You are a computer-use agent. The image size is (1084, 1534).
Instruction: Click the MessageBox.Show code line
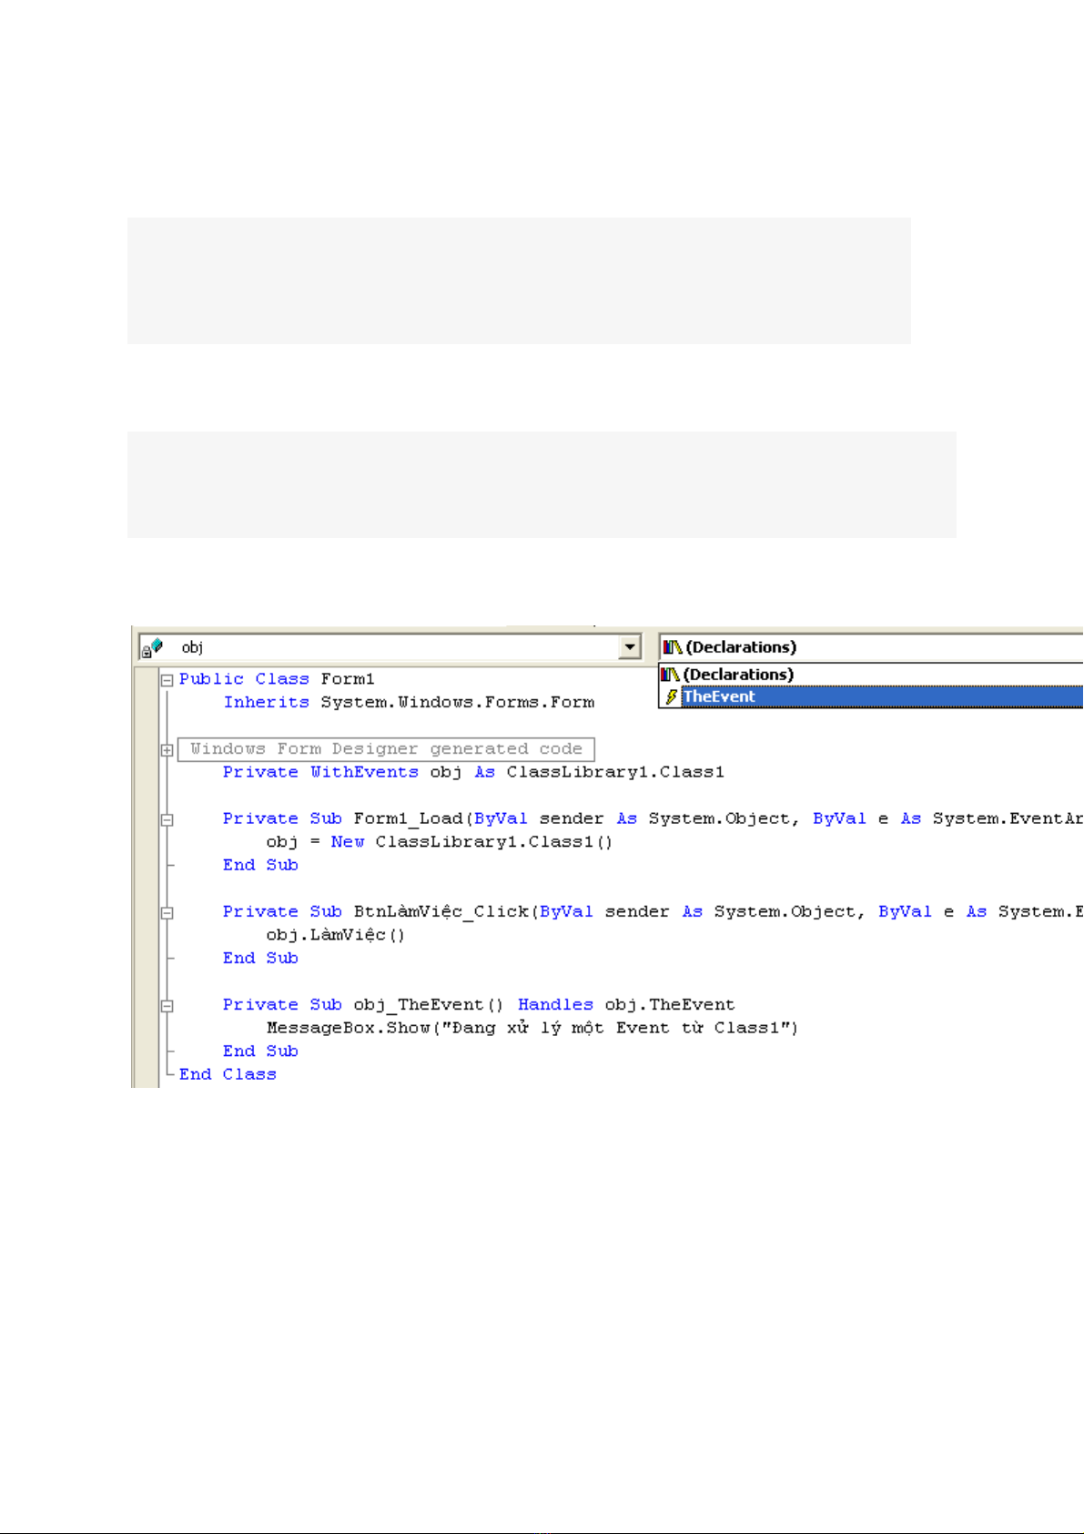(x=532, y=1028)
